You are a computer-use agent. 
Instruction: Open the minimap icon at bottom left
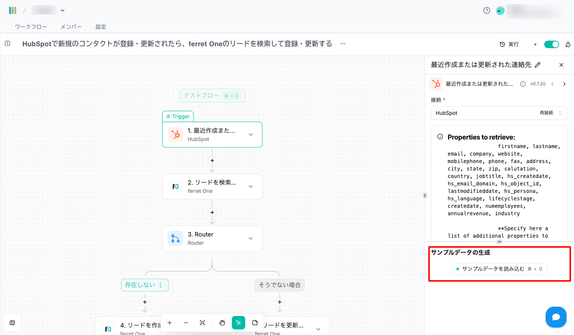click(12, 323)
